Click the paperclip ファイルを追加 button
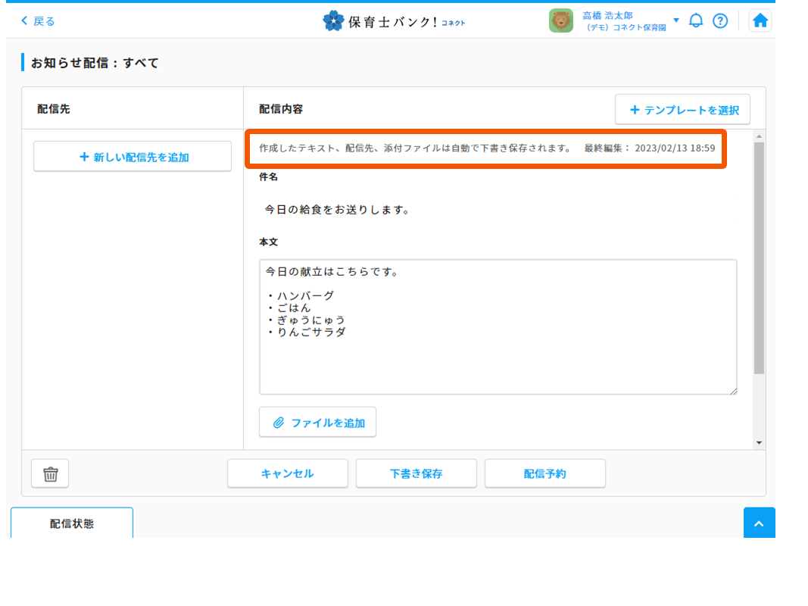This screenshot has width=808, height=606. click(318, 423)
